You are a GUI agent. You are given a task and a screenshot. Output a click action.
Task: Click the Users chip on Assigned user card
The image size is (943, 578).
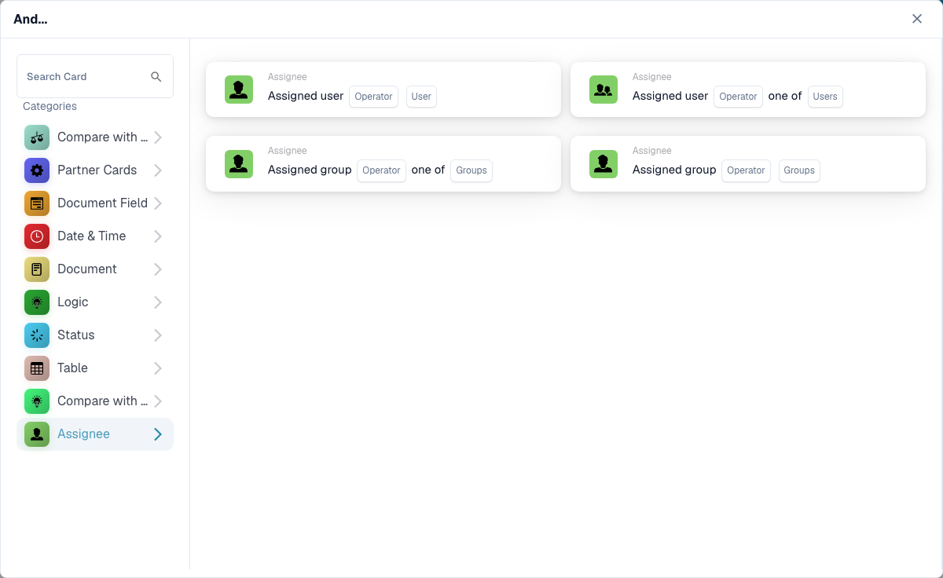point(825,97)
